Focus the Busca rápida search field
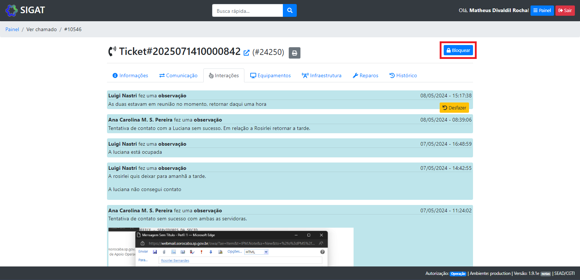 coord(247,11)
